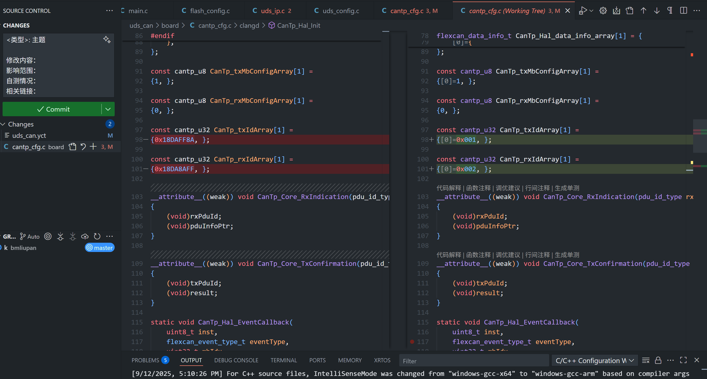This screenshot has height=379, width=707.
Task: Switch to the TERMINAL panel tab
Action: point(284,360)
